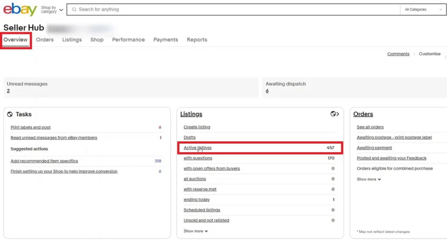Viewport: 447px width, 243px height.
Task: Click with reserve met link
Action: pyautogui.click(x=200, y=189)
